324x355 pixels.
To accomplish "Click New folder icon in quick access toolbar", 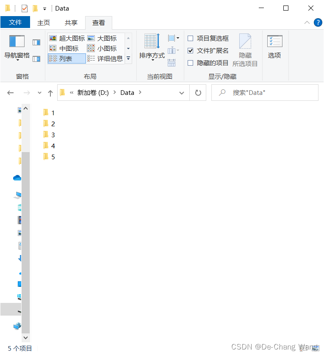I will click(x=35, y=8).
